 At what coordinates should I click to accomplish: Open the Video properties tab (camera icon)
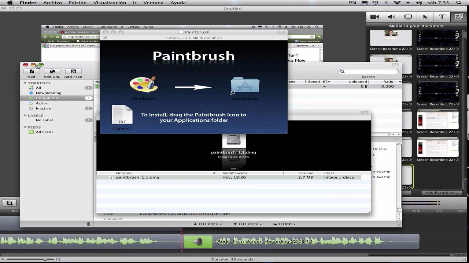[x=374, y=17]
